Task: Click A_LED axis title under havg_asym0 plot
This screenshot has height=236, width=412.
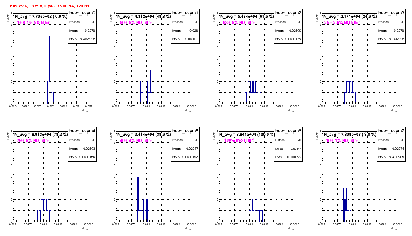Action: point(86,111)
